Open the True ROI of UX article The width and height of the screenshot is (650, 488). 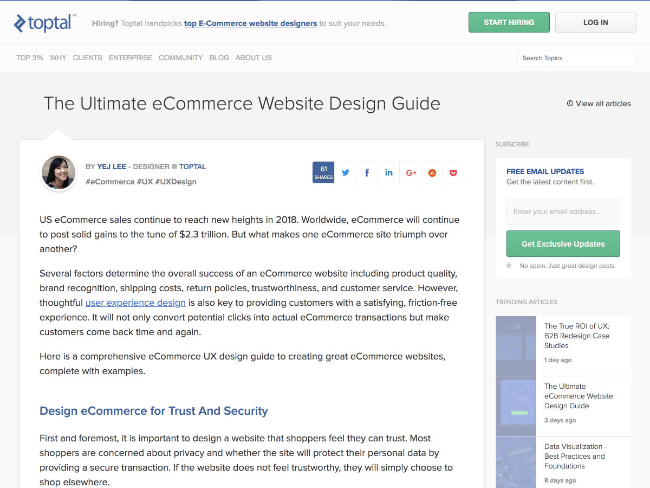pos(577,336)
